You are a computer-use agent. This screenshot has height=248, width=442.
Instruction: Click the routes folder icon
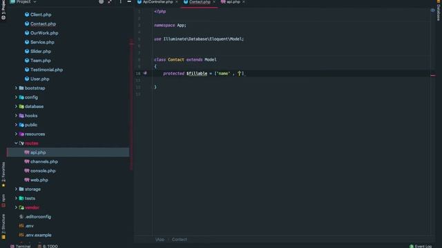coord(21,143)
